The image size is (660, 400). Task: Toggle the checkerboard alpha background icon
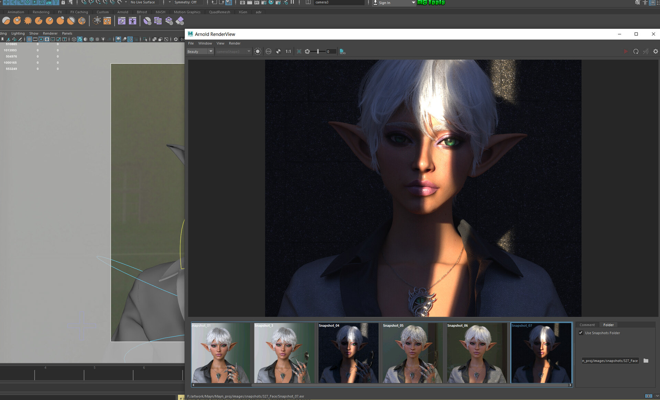click(278, 52)
